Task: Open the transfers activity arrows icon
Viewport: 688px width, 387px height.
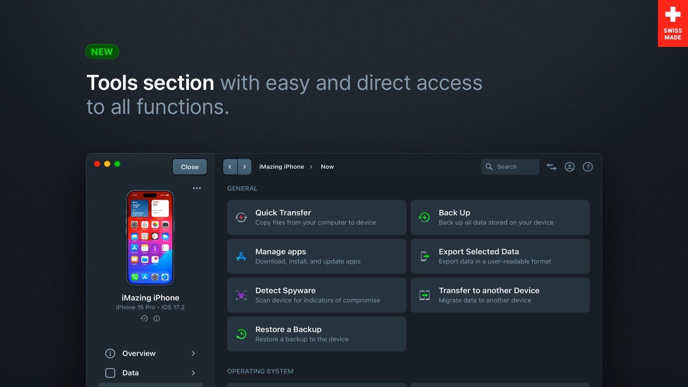Action: click(x=551, y=167)
